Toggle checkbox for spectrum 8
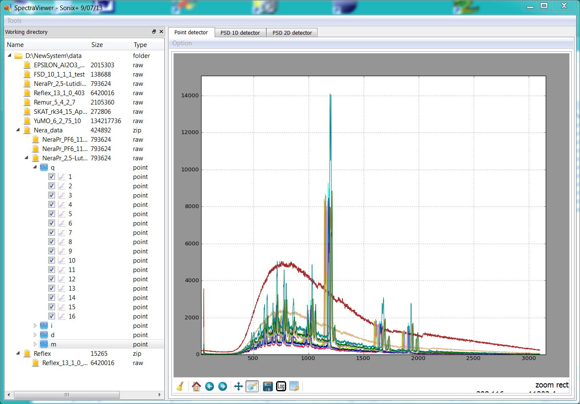This screenshot has height=404, width=580. [52, 242]
